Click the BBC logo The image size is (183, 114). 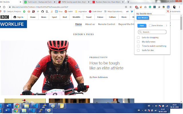5,17
